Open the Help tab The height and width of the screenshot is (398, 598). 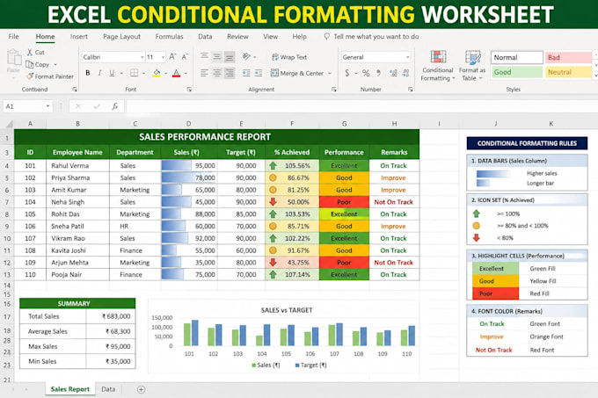click(x=299, y=37)
